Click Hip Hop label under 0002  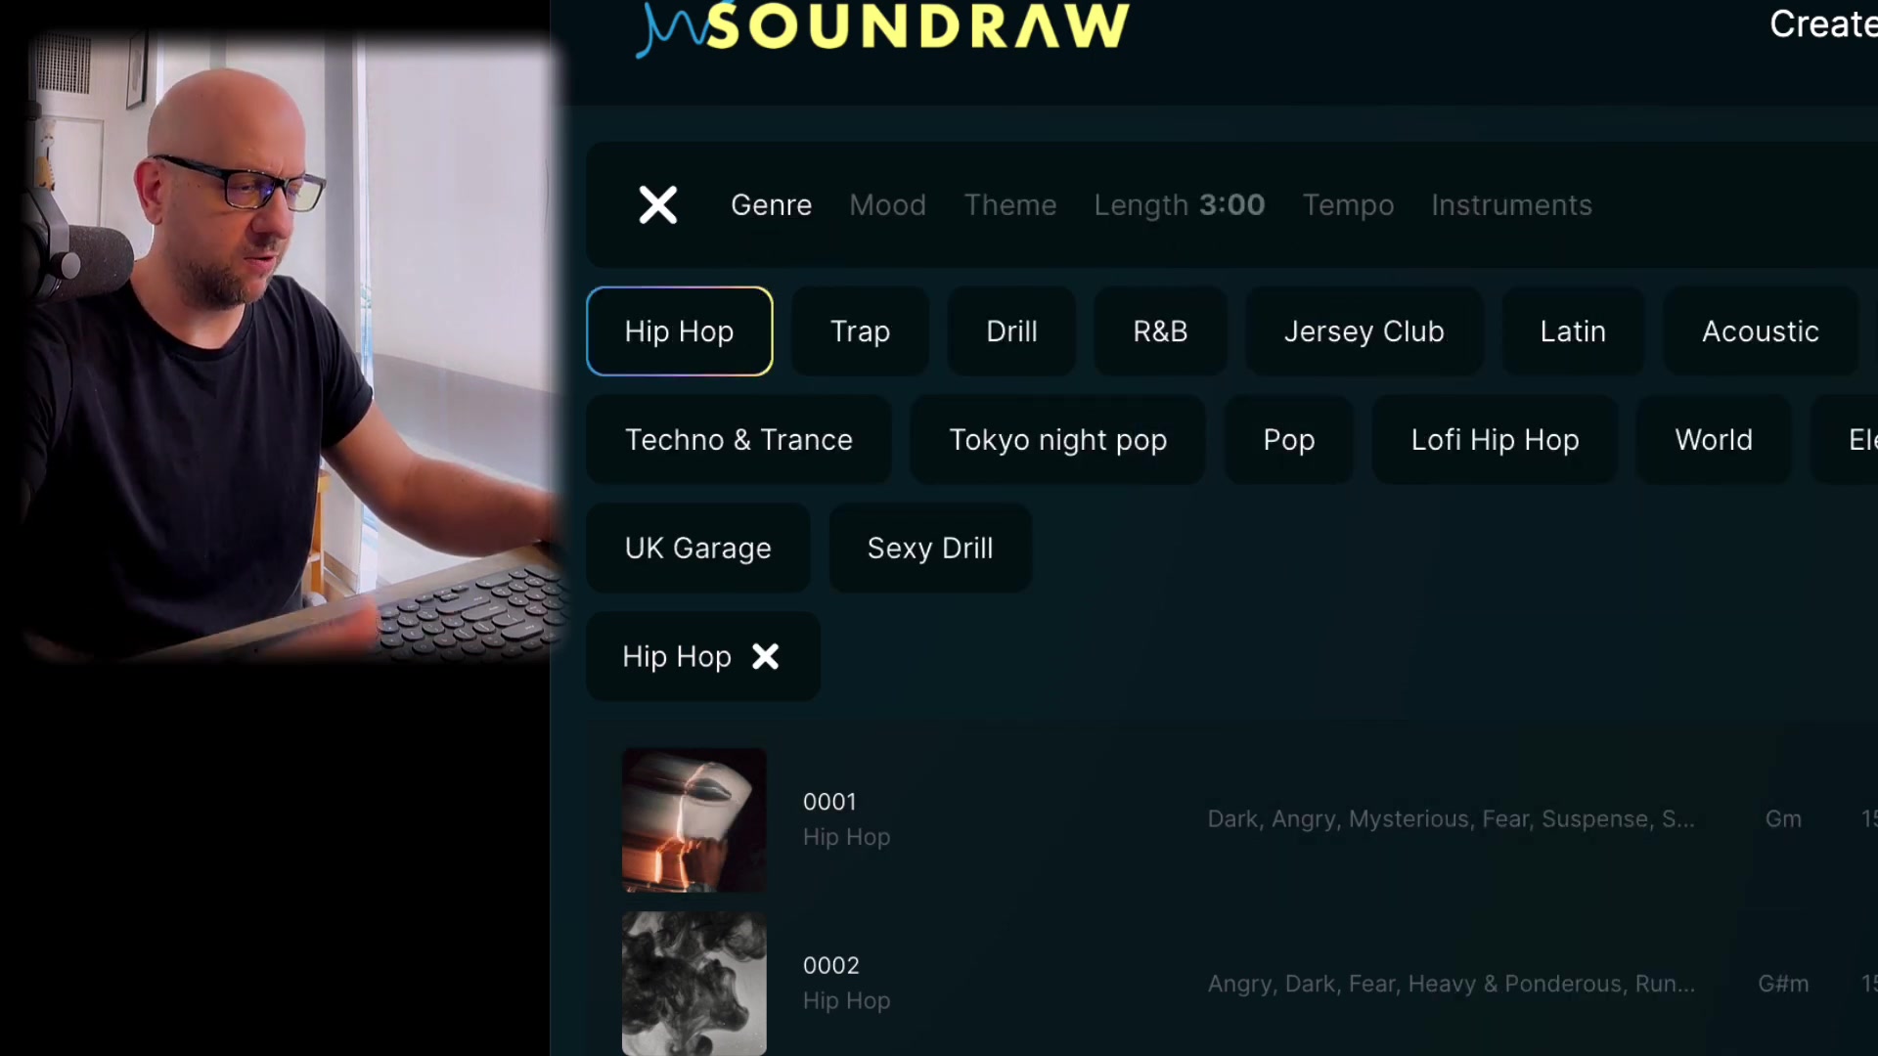[x=846, y=1001]
